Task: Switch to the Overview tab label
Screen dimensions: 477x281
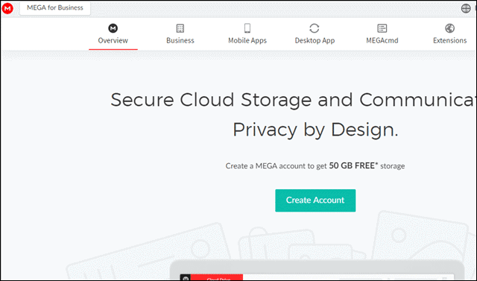Action: pos(113,40)
